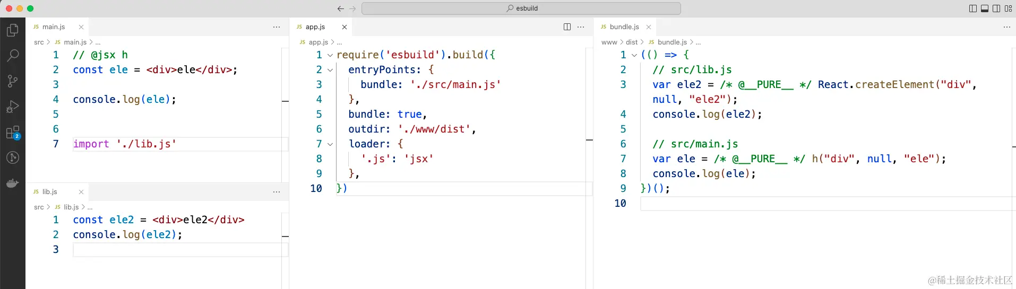Click 'console.log(ele2);' in lib.js
1016x289 pixels.
(127, 234)
